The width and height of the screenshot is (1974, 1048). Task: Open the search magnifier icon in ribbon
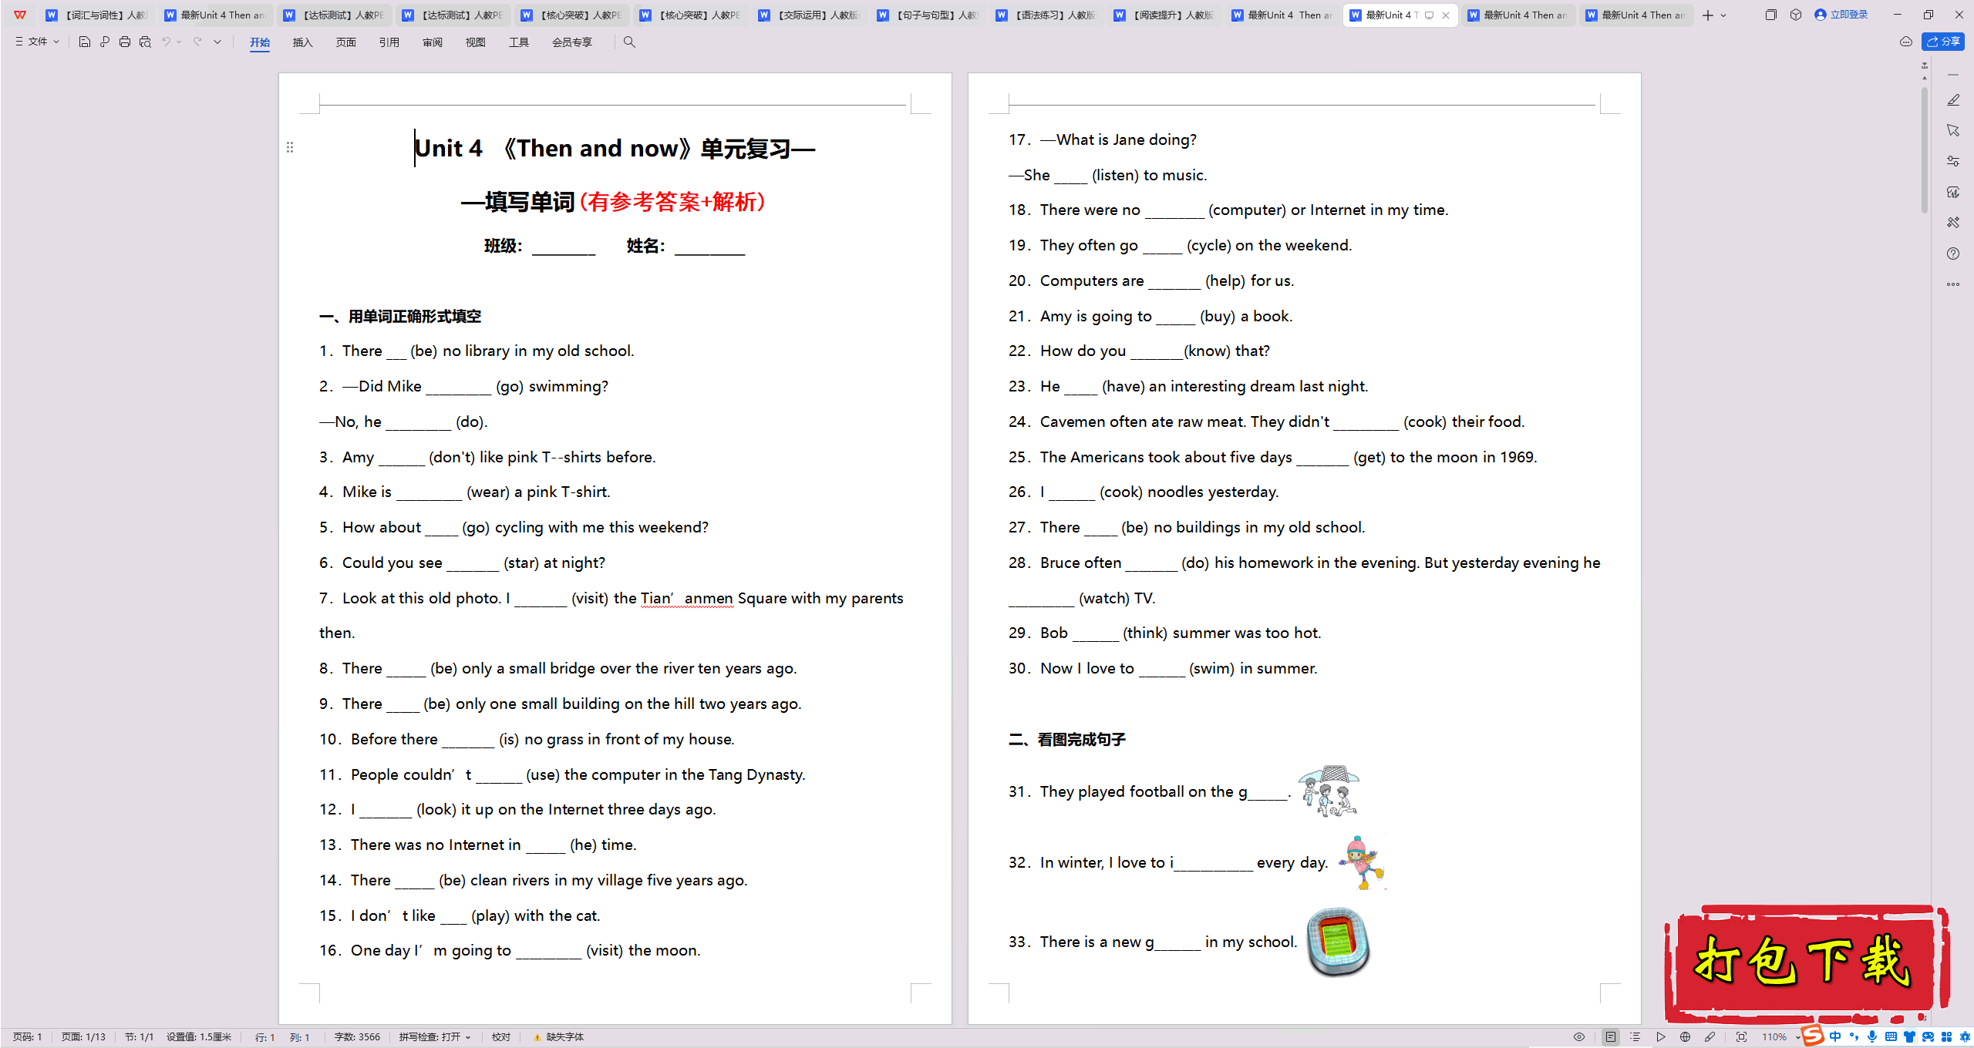point(629,42)
